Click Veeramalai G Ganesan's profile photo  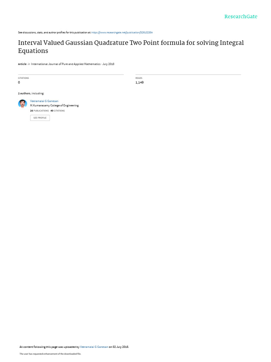pos(23,104)
